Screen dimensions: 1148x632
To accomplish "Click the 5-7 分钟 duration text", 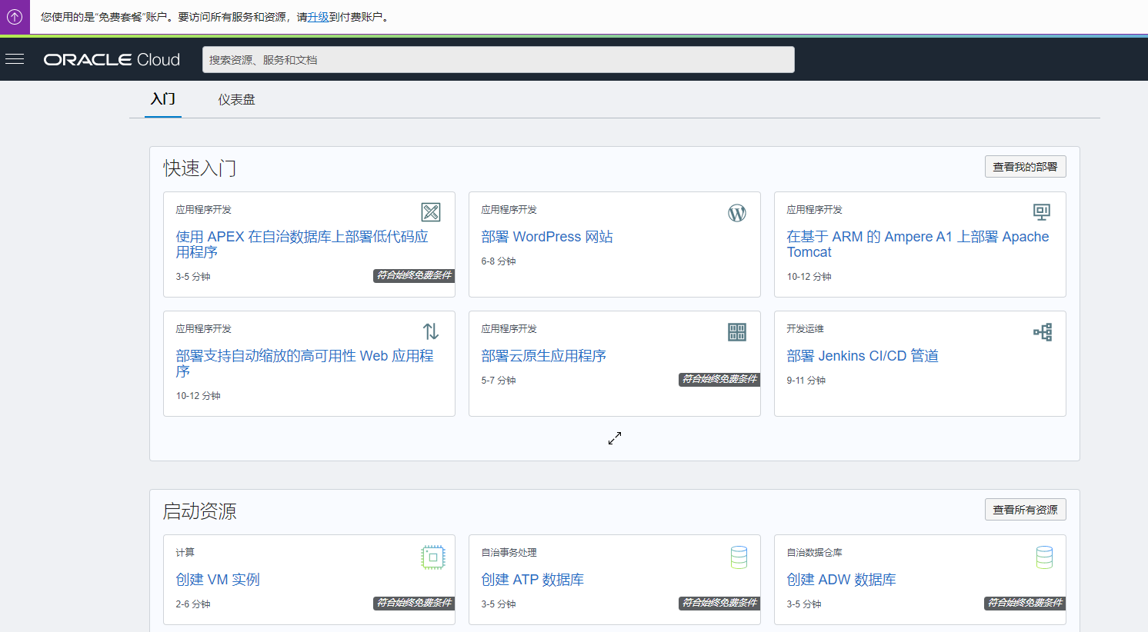I will [499, 381].
